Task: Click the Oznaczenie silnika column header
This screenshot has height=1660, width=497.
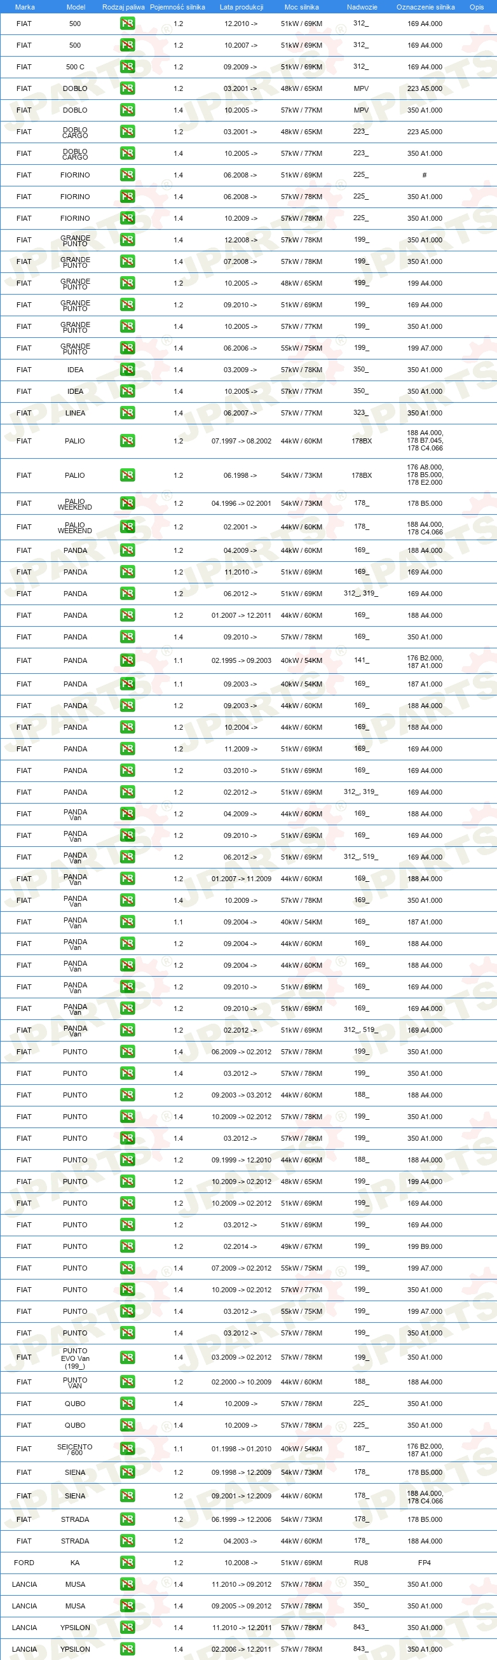Action: click(426, 7)
